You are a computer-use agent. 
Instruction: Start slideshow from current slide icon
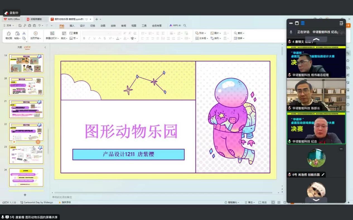coord(35,34)
